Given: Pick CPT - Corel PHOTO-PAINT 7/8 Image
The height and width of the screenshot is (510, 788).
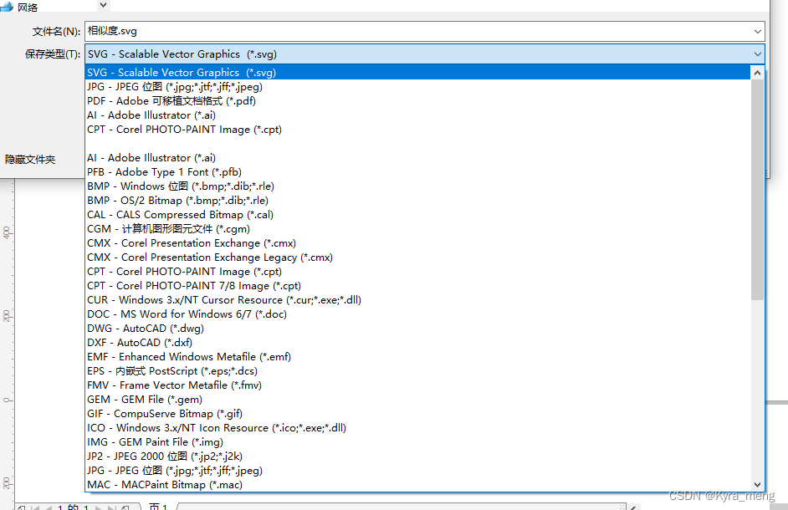Looking at the screenshot, I should pos(418,286).
